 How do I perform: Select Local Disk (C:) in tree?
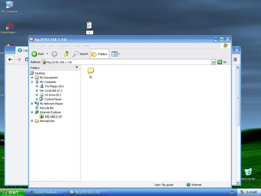click(x=53, y=91)
